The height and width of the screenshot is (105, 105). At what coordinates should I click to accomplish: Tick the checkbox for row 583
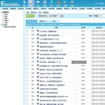pyautogui.click(x=28, y=96)
